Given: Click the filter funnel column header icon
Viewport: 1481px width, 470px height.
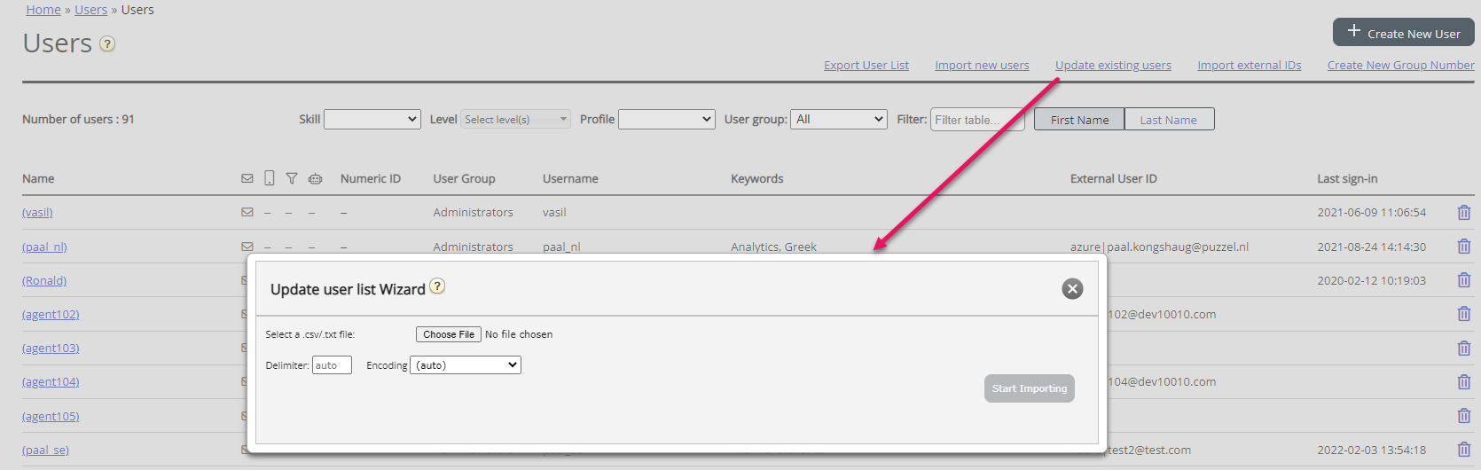Looking at the screenshot, I should [x=292, y=179].
